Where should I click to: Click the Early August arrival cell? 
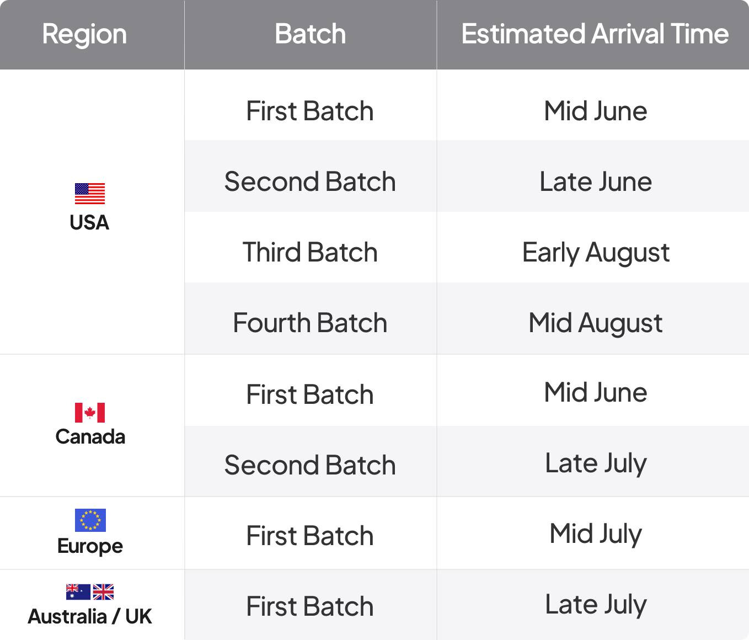pyautogui.click(x=593, y=247)
